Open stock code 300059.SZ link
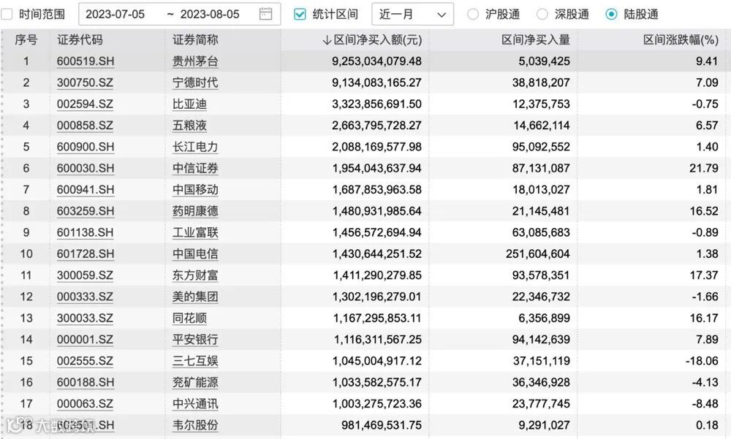This screenshot has width=731, height=439. 85,276
